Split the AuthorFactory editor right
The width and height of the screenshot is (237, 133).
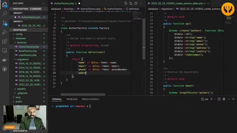tap(136, 3)
